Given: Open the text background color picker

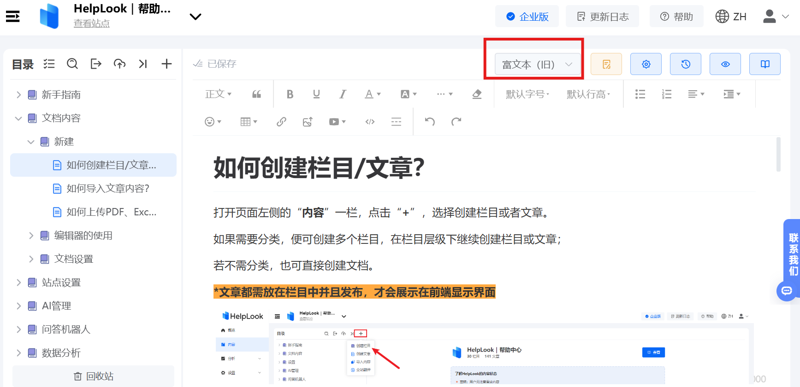Looking at the screenshot, I should pyautogui.click(x=409, y=94).
